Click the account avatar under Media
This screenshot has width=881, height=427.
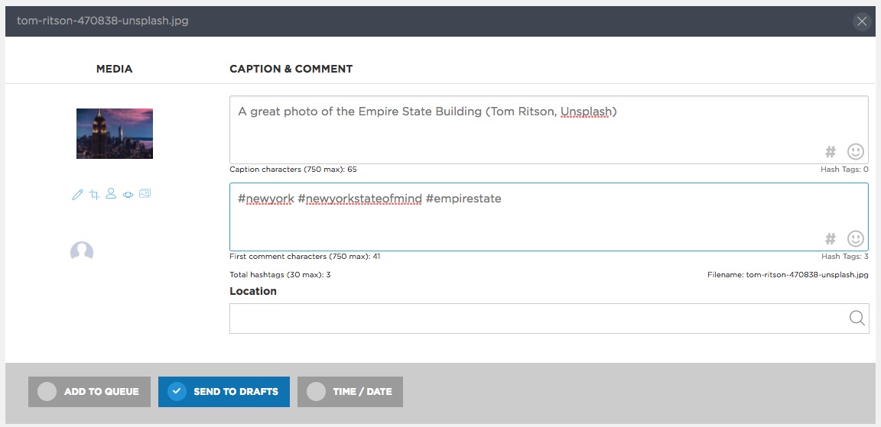point(82,252)
